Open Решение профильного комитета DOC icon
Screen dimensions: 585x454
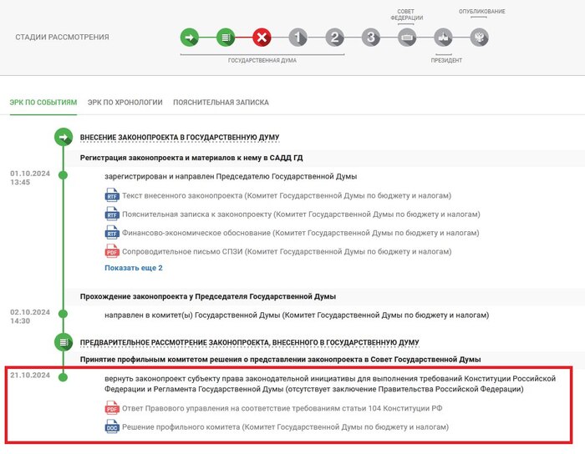point(112,427)
